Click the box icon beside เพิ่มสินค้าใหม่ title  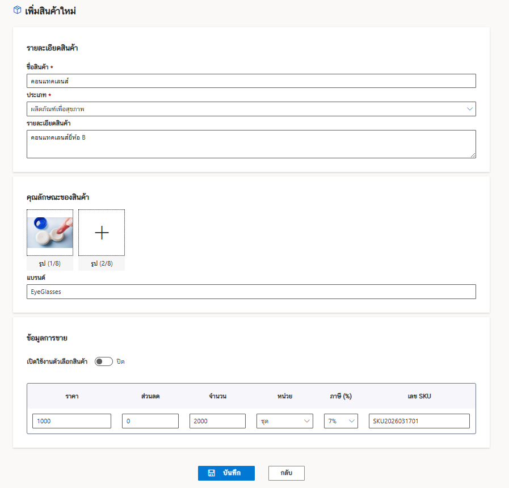pos(17,10)
